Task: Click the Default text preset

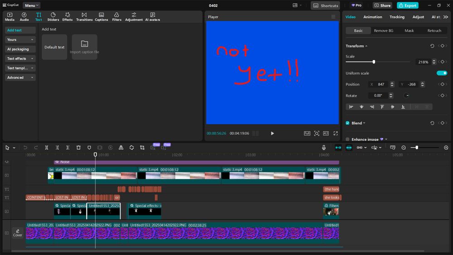Action: [x=54, y=47]
